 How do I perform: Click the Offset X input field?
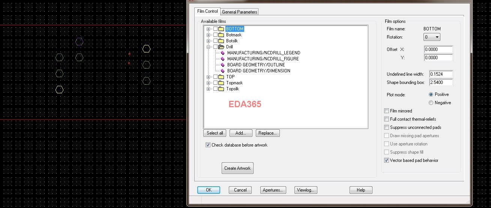[438, 49]
